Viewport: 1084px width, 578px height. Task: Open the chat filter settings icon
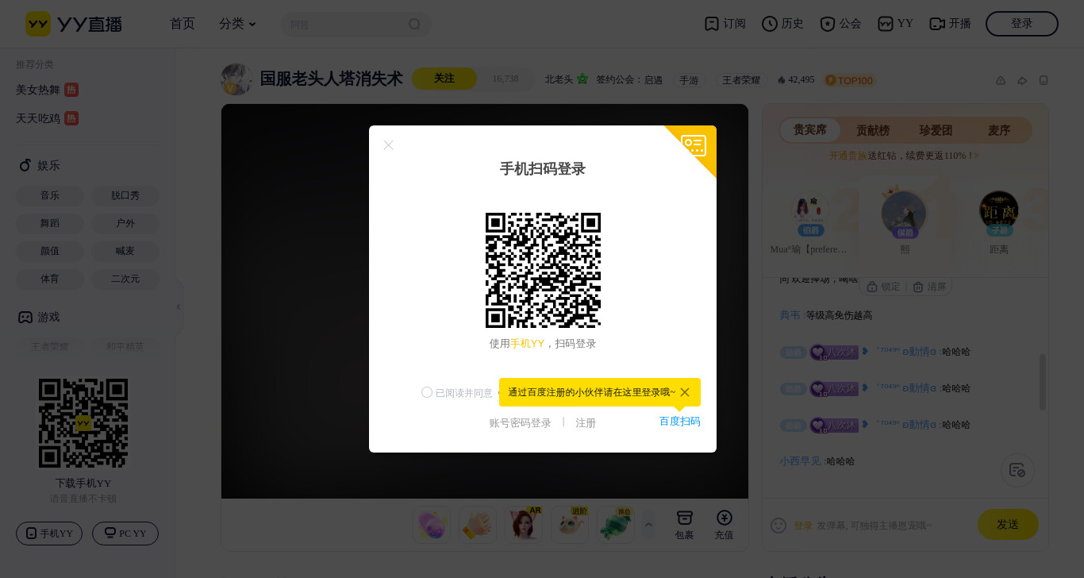pos(1017,470)
